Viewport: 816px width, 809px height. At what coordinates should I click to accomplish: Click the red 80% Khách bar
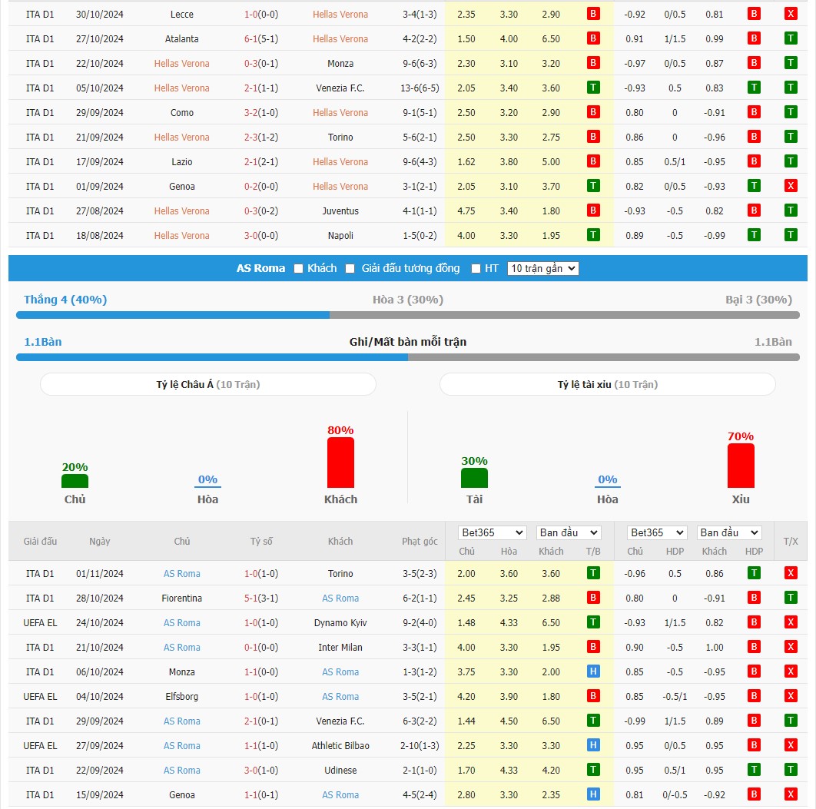340,463
